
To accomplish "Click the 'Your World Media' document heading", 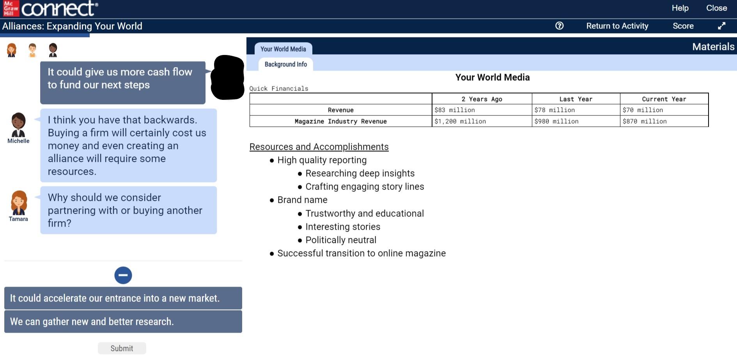I will point(493,77).
